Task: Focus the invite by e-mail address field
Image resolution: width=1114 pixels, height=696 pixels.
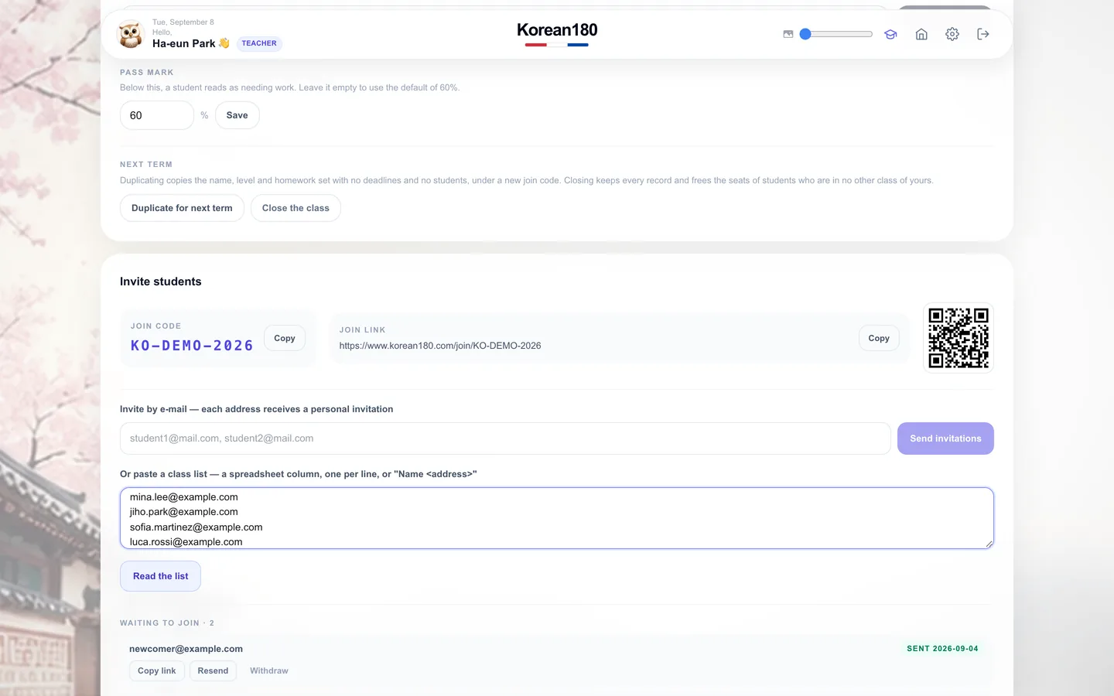Action: (x=505, y=438)
